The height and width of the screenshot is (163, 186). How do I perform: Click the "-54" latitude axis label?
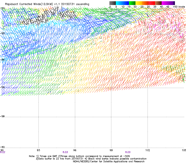(x=2, y=59)
